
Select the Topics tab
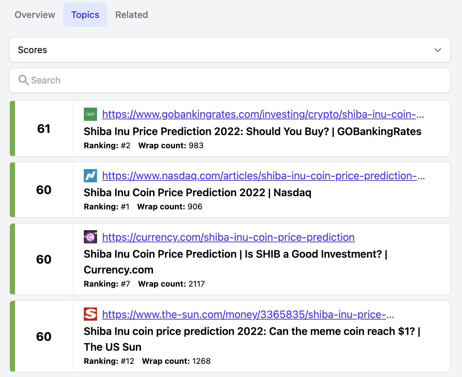pos(85,15)
